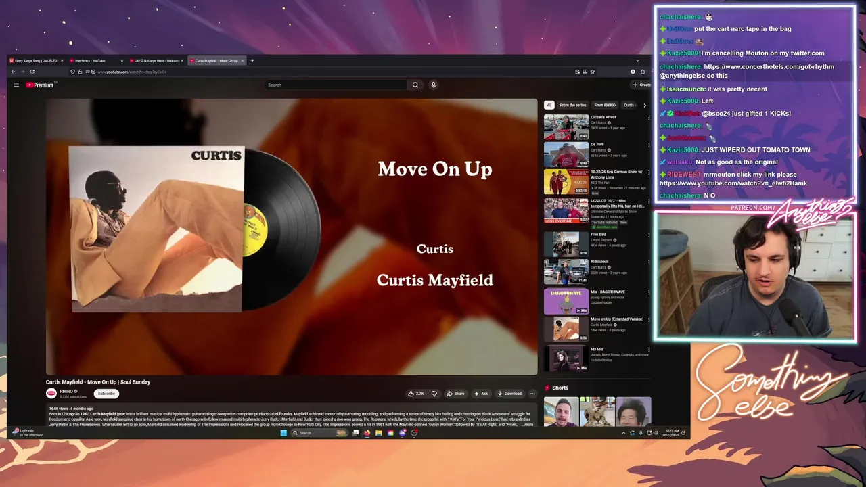This screenshot has height=487, width=866.
Task: Open the weather widget on taskbar
Action: pos(27,432)
